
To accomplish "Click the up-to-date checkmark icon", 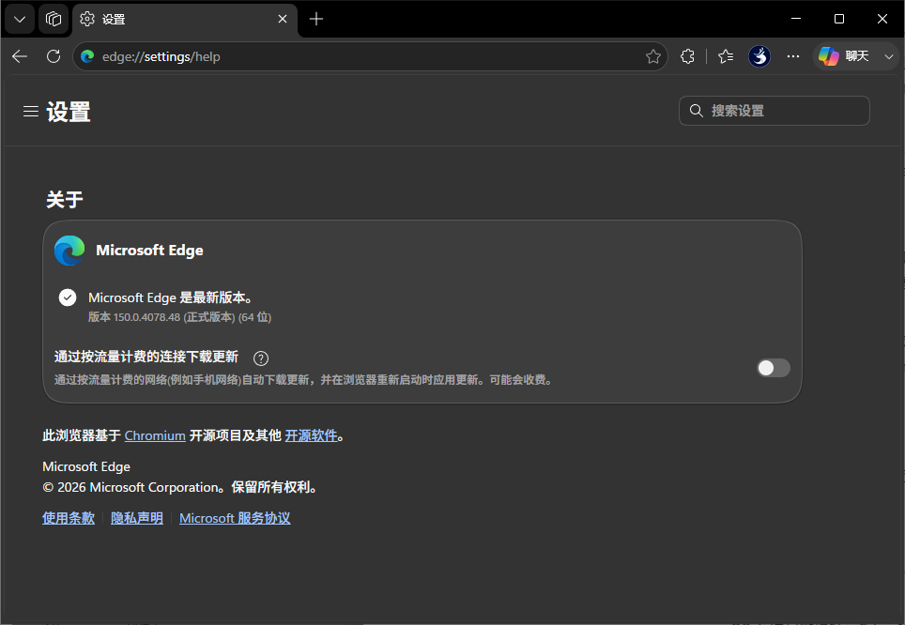I will [68, 297].
